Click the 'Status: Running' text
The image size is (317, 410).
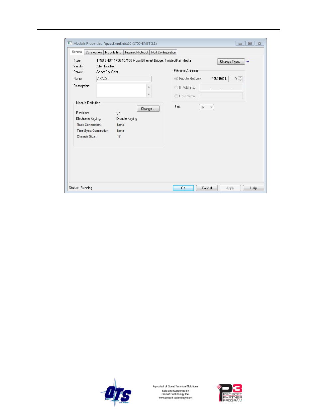point(81,188)
